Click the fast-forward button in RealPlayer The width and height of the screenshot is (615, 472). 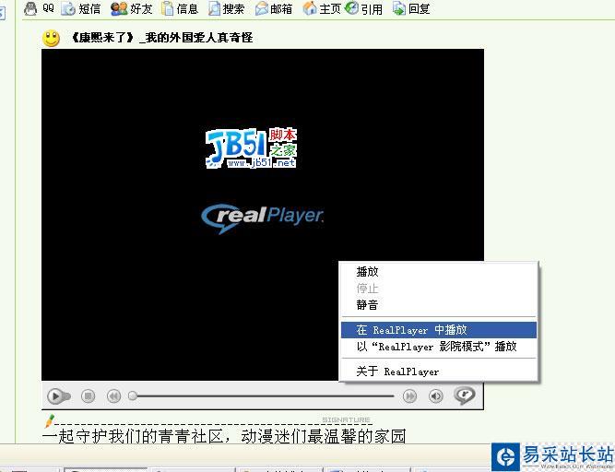point(410,396)
